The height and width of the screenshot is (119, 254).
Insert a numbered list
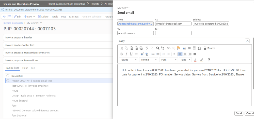pyautogui.click(x=153, y=54)
